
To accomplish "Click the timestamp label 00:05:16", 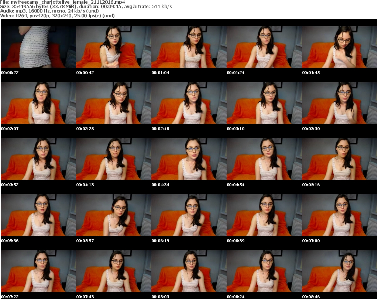I will click(x=311, y=185).
